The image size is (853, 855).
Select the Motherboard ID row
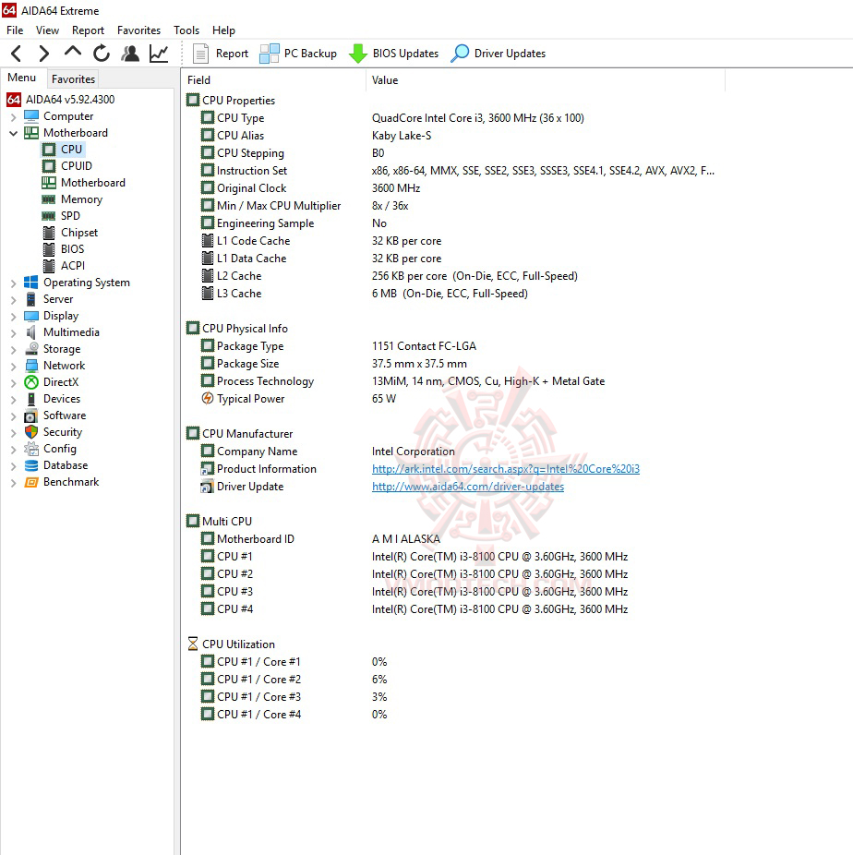pyautogui.click(x=455, y=538)
